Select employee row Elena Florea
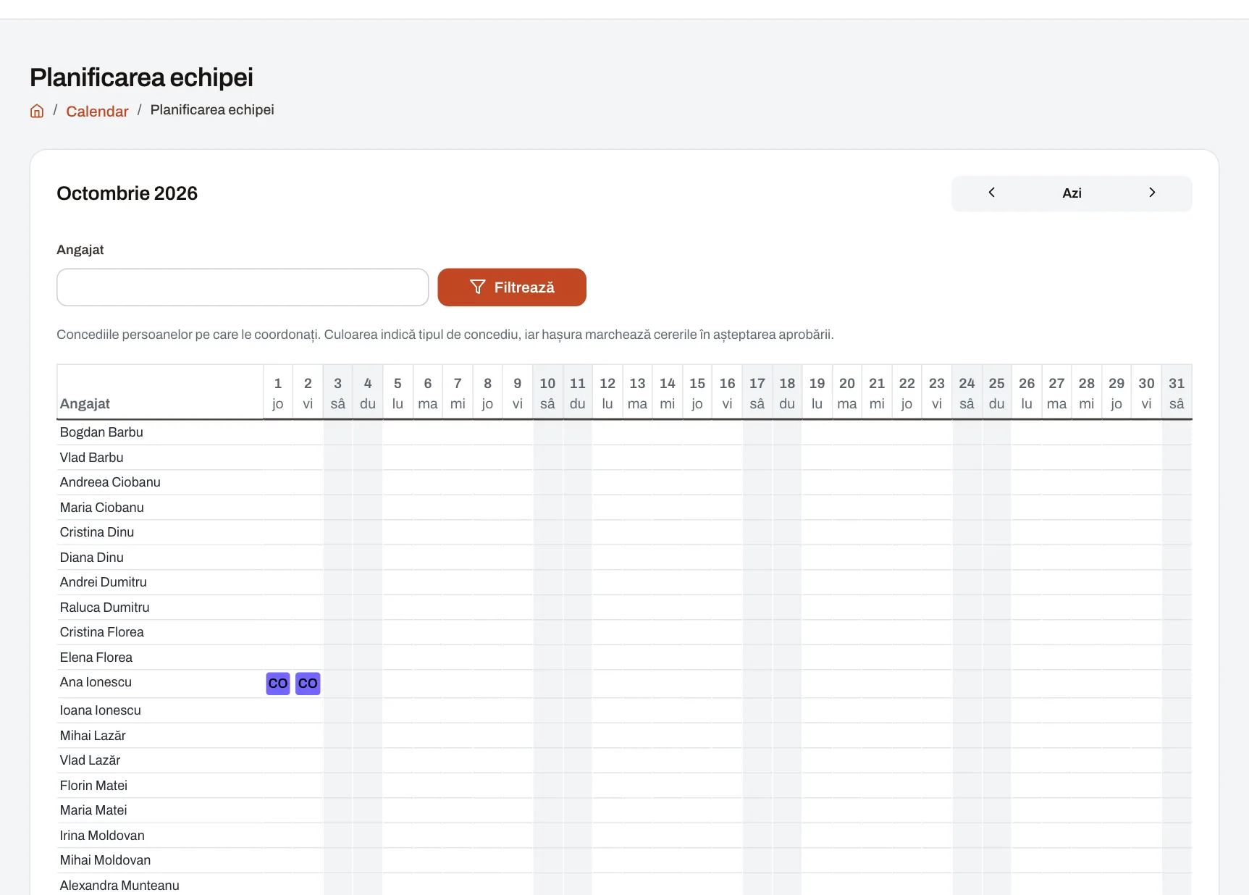1249x895 pixels. [624, 657]
